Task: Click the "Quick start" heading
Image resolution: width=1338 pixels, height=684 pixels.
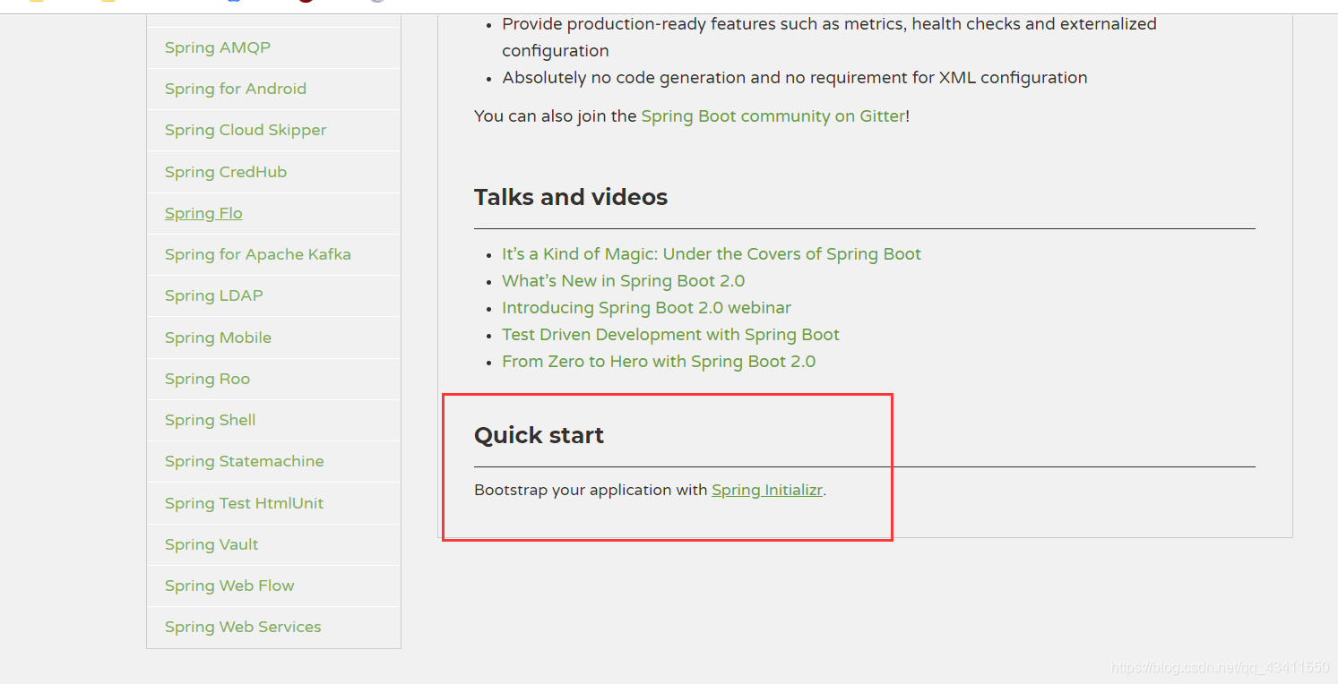Action: coord(539,435)
